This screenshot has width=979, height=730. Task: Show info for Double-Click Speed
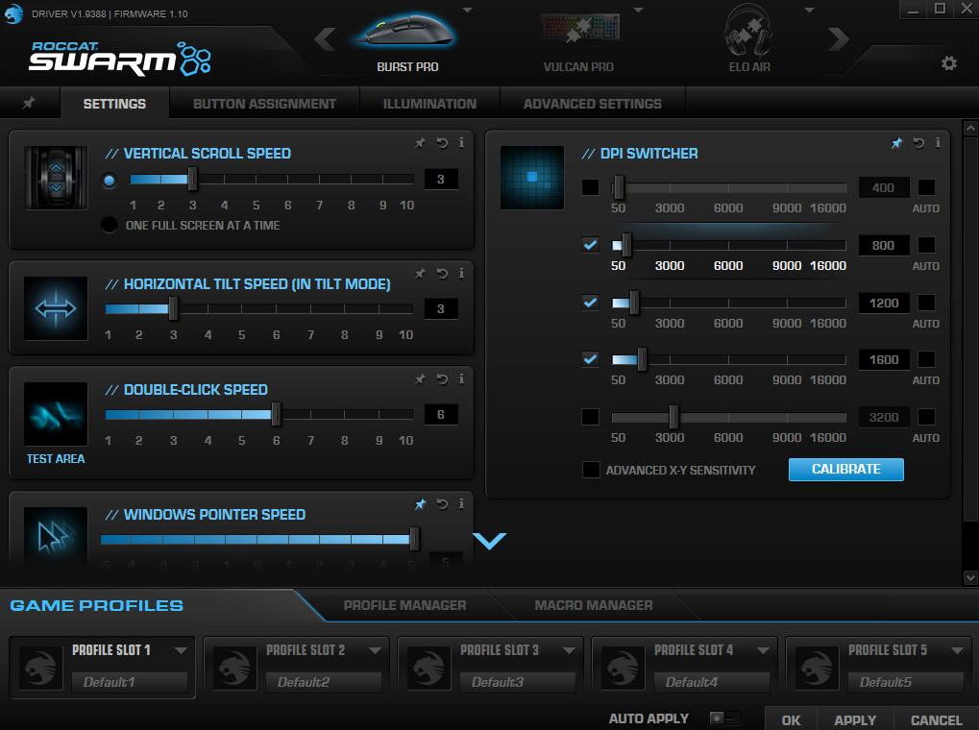(461, 378)
